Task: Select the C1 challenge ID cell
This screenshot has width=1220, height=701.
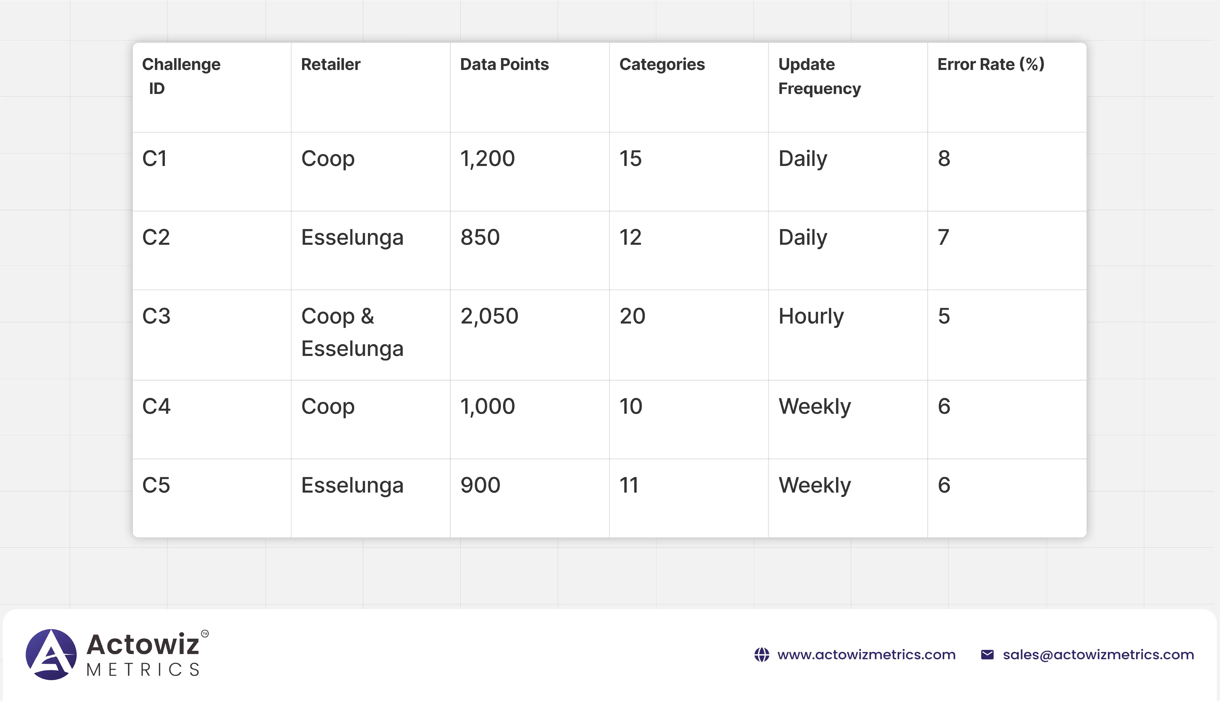Action: [155, 158]
